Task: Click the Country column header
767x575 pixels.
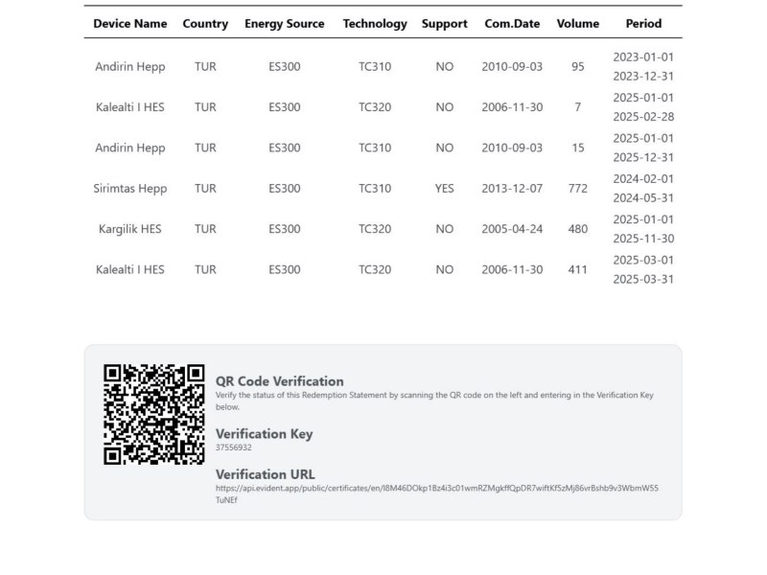Action: tap(205, 23)
